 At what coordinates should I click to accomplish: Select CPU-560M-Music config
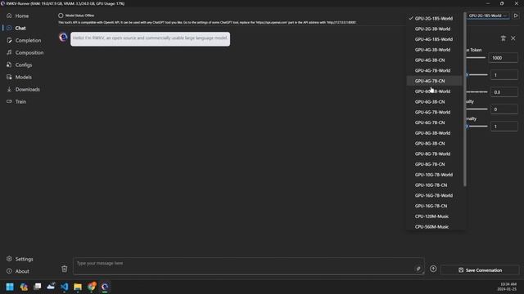[434, 226]
